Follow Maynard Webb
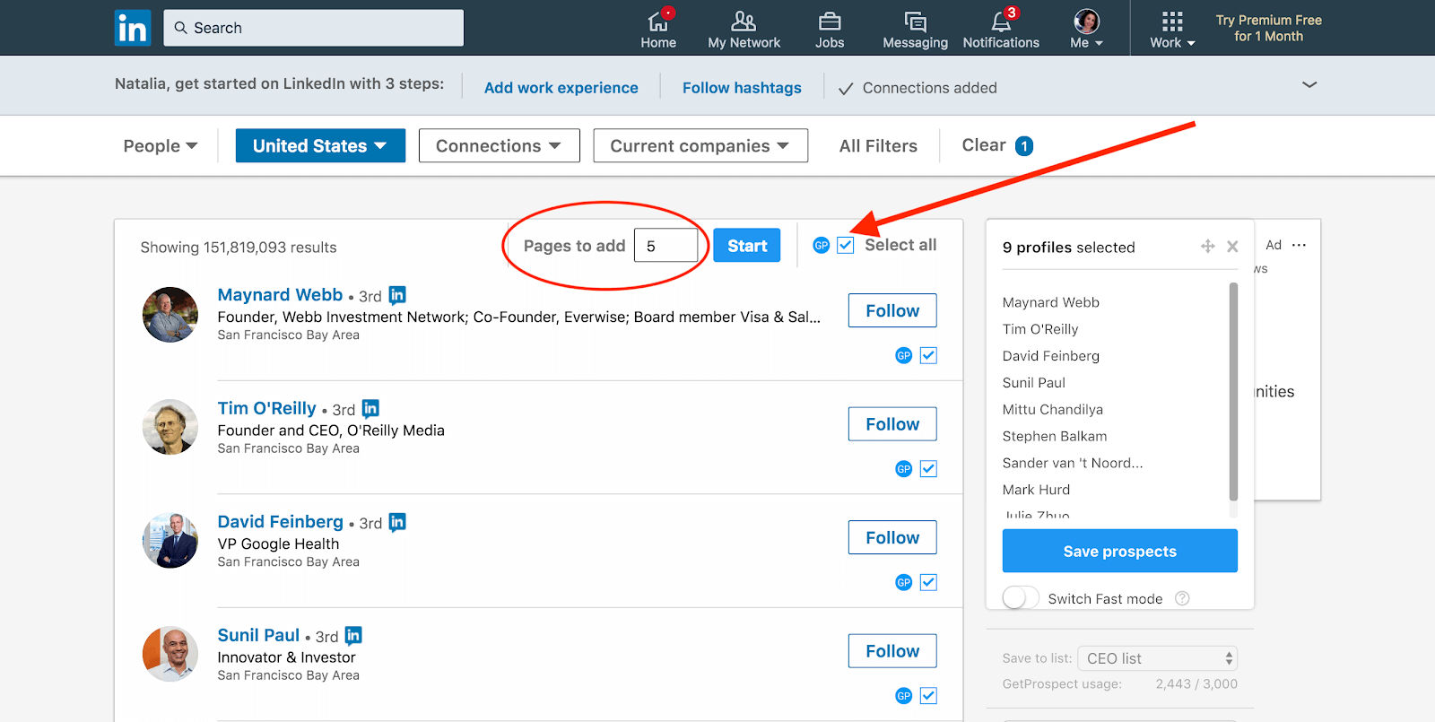Screen dimensions: 1435x722 coord(892,310)
